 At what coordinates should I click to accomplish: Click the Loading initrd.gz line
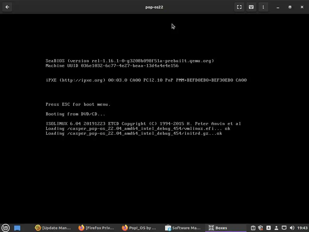pyautogui.click(x=134, y=134)
